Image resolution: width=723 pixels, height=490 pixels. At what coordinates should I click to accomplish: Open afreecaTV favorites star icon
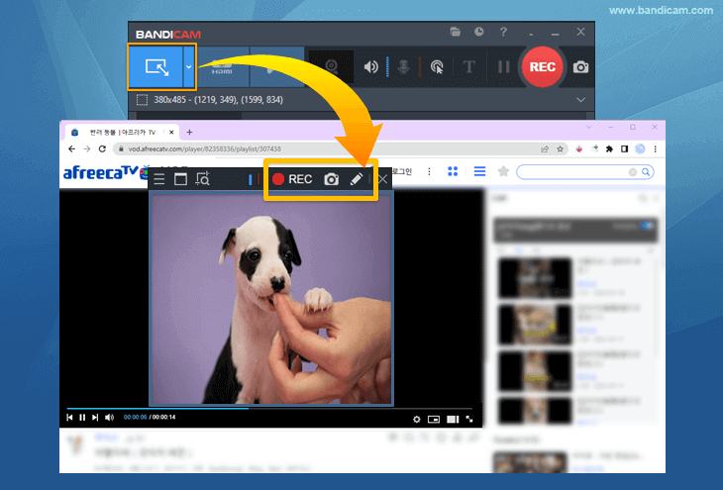point(503,171)
